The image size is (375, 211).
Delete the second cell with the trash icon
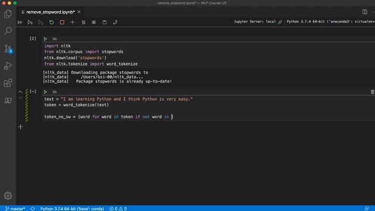pyautogui.click(x=372, y=92)
